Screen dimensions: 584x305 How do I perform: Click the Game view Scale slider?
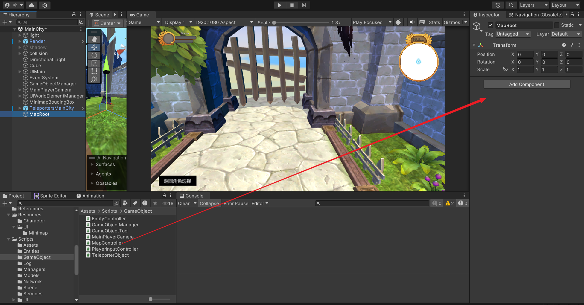click(301, 22)
